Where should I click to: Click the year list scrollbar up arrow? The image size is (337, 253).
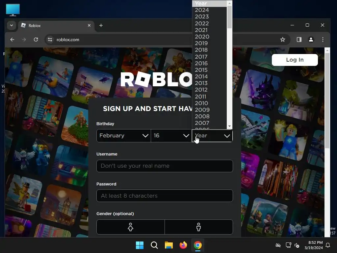pos(229,3)
